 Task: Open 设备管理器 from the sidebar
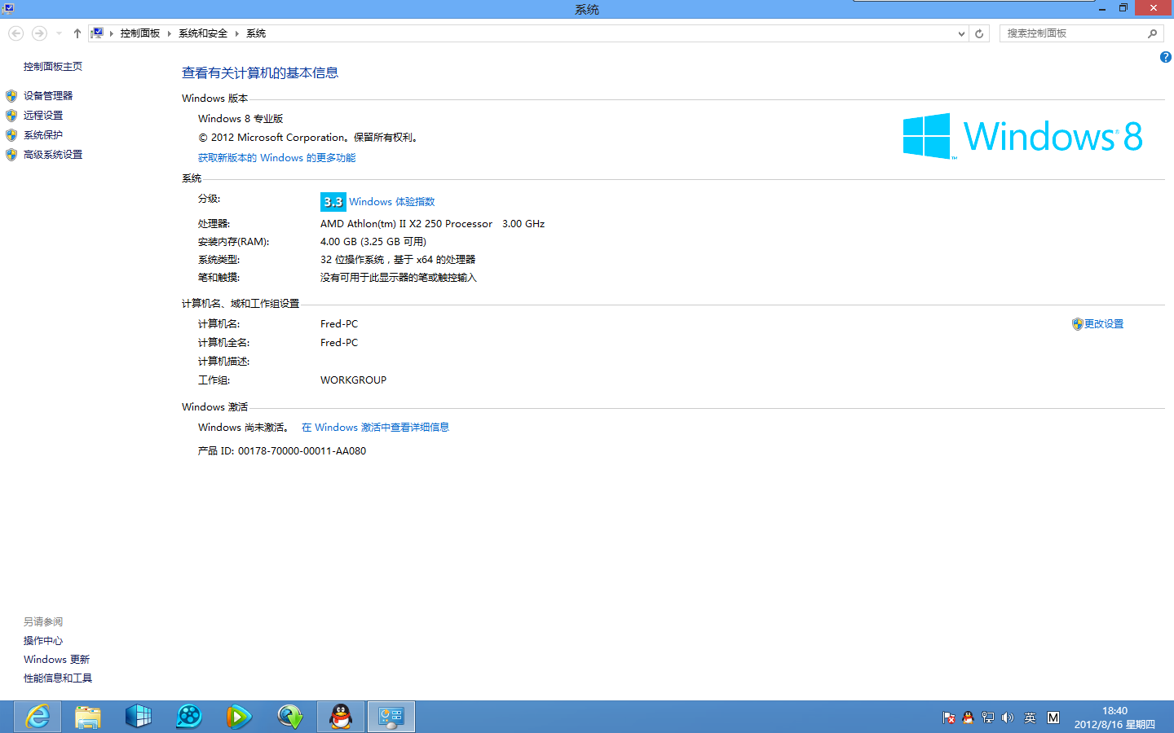click(48, 96)
